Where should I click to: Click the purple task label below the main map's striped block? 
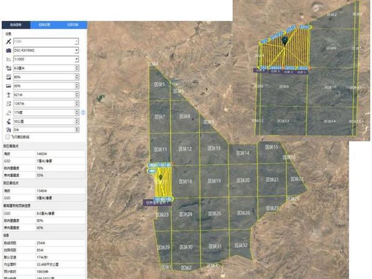157,203
